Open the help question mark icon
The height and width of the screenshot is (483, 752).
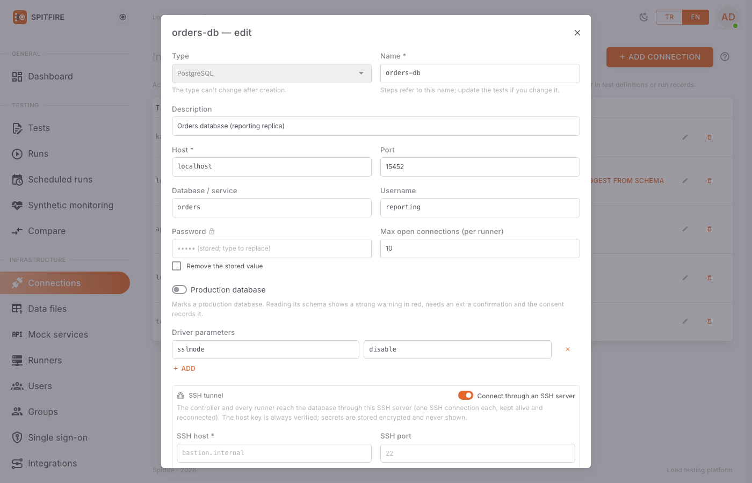(725, 57)
